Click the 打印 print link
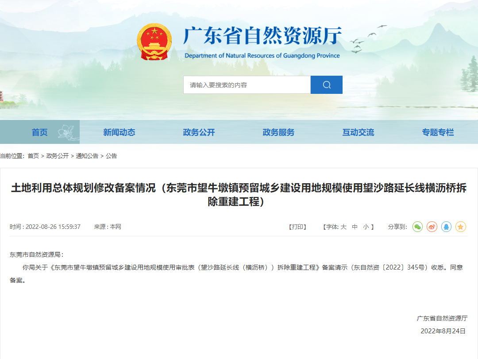 (x=298, y=227)
